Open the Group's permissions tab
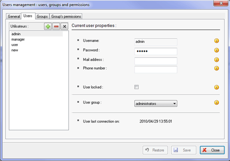This screenshot has height=161, width=230. 66,16
